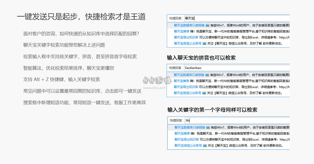The image size is (314, 164).
Task: Open 聊天宝微信公众账号 result under liaotianbao query
Action: tap(187, 93)
